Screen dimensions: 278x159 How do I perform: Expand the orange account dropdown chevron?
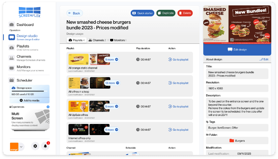[21, 147]
